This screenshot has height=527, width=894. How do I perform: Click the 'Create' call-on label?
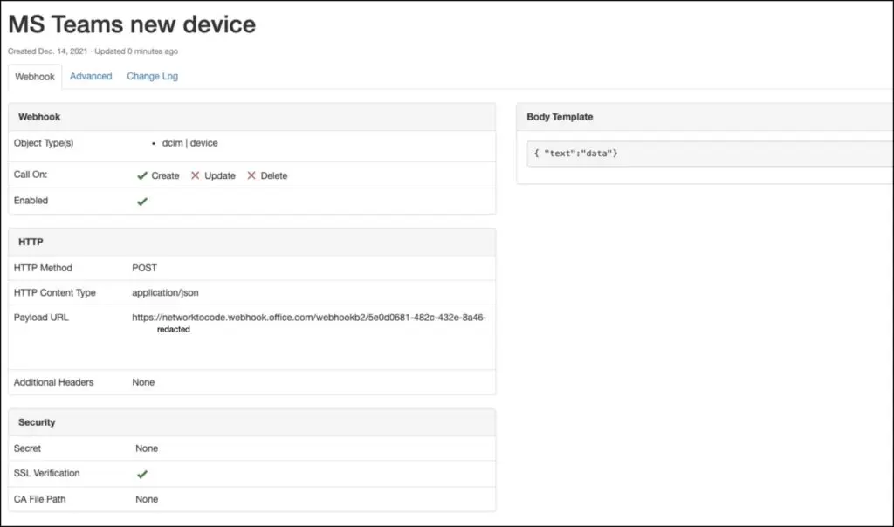pyautogui.click(x=165, y=175)
